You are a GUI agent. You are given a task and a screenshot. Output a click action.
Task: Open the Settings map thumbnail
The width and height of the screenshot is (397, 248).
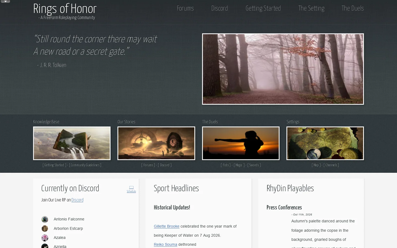(x=325, y=143)
